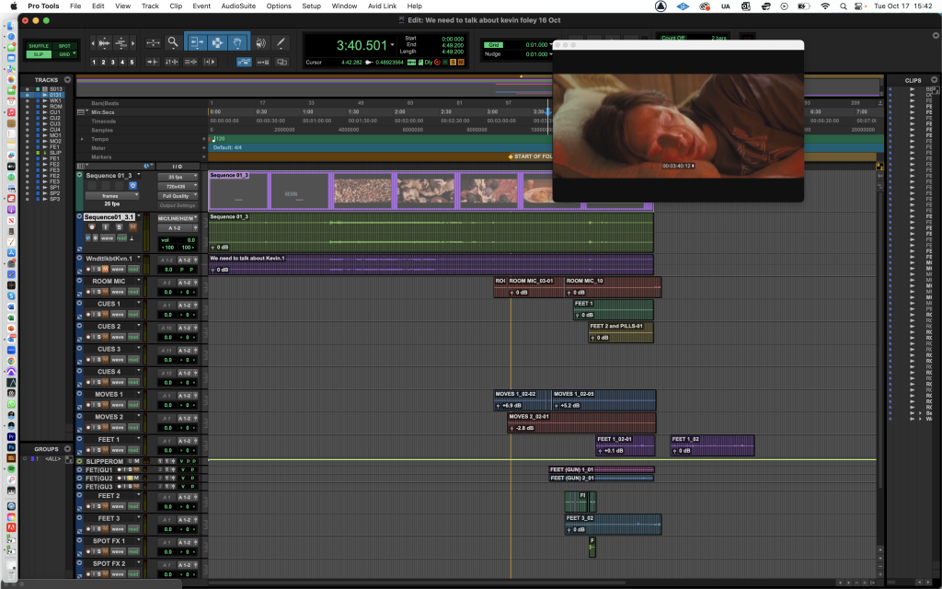
Task: Select the Grabber hand tool
Action: (237, 42)
